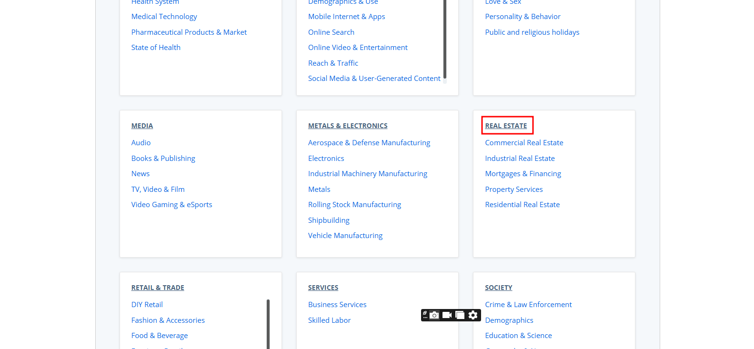Open the gear settings icon in floating toolbar

tap(473, 315)
